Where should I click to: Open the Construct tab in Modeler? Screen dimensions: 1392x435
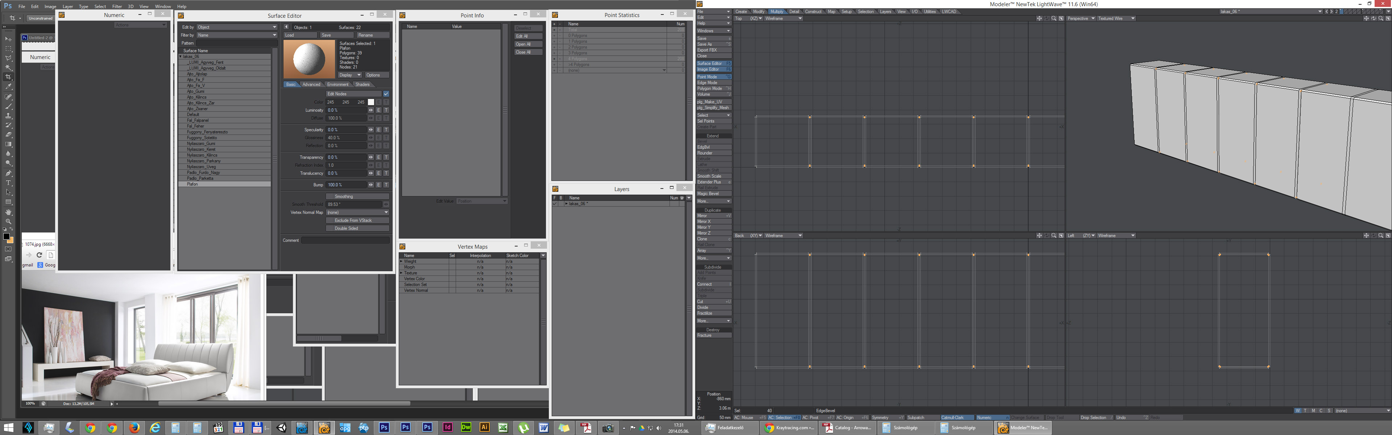coord(813,11)
